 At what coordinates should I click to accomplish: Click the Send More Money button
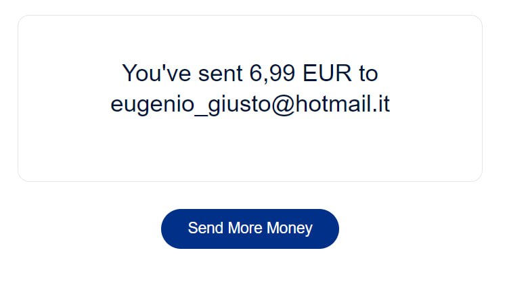[x=250, y=229]
